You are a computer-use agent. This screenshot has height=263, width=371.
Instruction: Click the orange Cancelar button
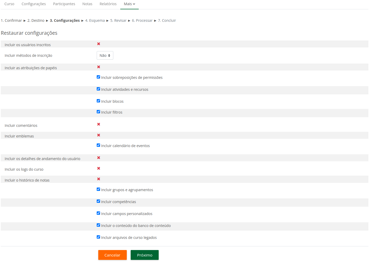pos(112,255)
